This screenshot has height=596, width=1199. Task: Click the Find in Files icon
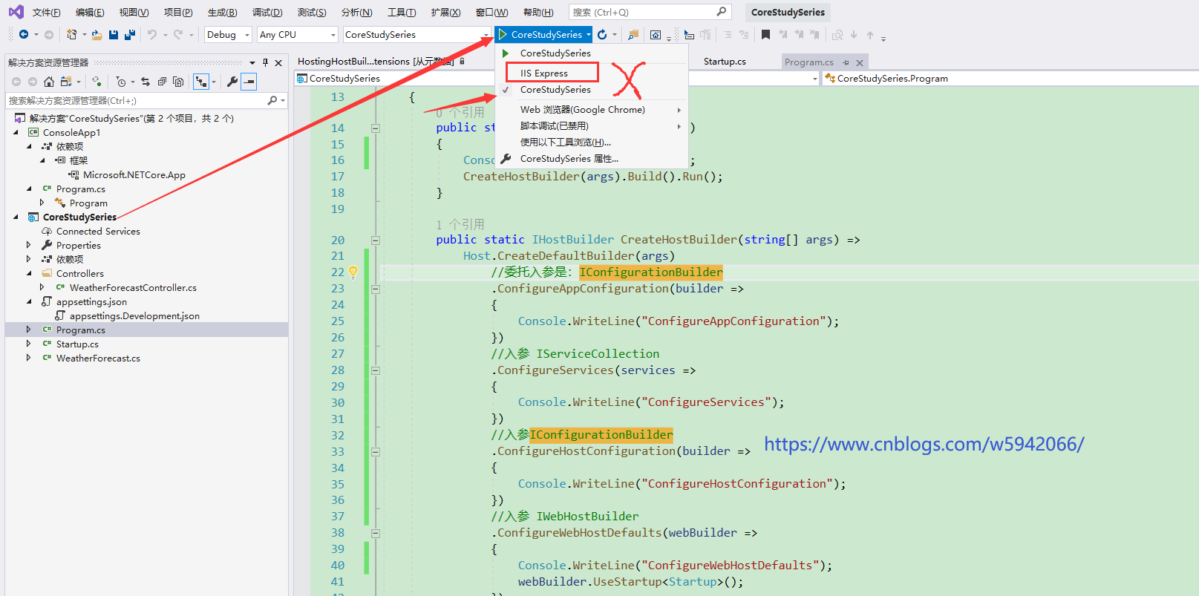(633, 35)
